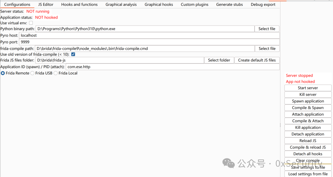Click the vertical panel splitter handle dots
Image resolution: width=333 pixels, height=177 pixels.
280,125
